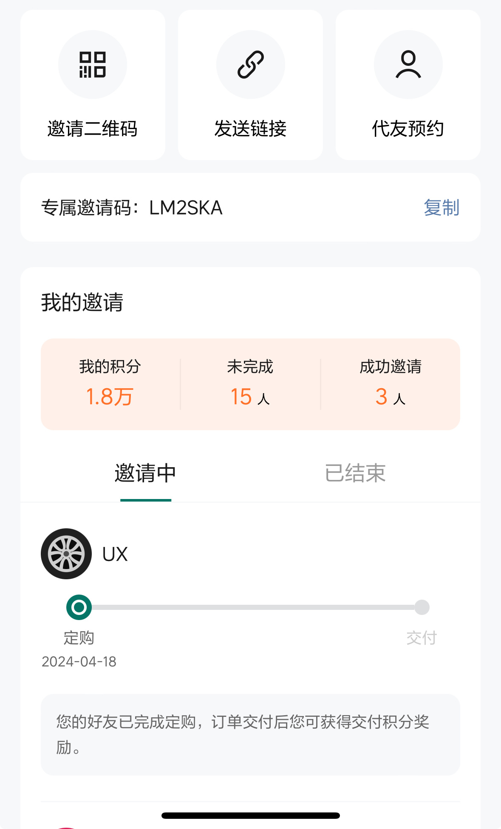Tap the order reward notice message box
Image resolution: width=501 pixels, height=829 pixels.
point(250,735)
